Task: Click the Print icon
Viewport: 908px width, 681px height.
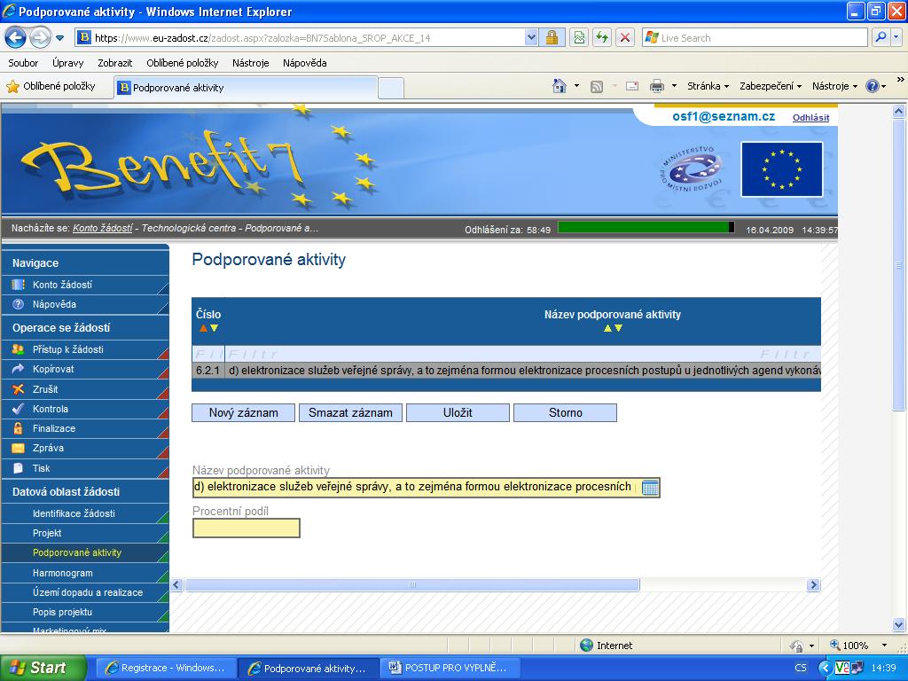Action: (x=657, y=86)
